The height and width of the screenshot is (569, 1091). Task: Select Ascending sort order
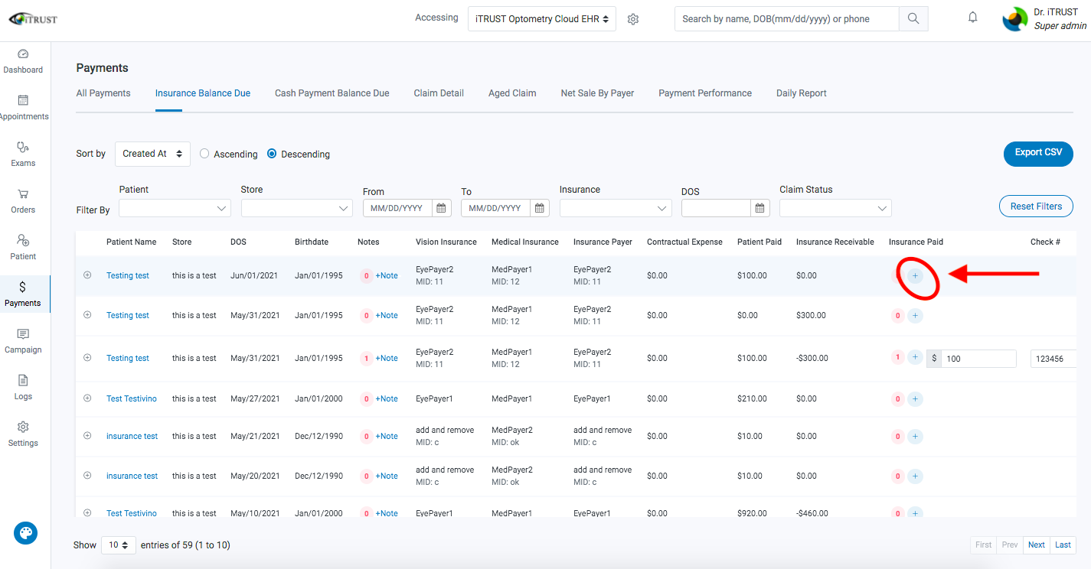[x=204, y=154]
